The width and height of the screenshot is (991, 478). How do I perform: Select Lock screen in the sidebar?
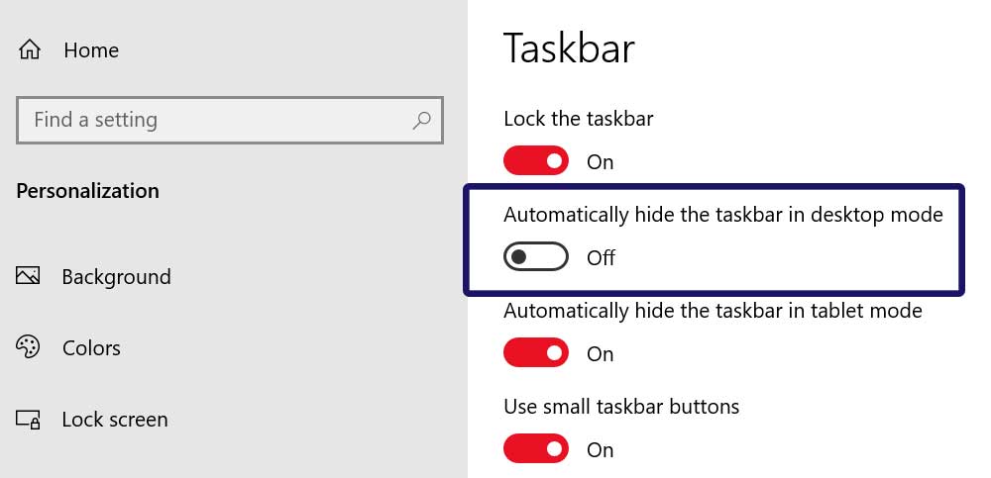[115, 420]
